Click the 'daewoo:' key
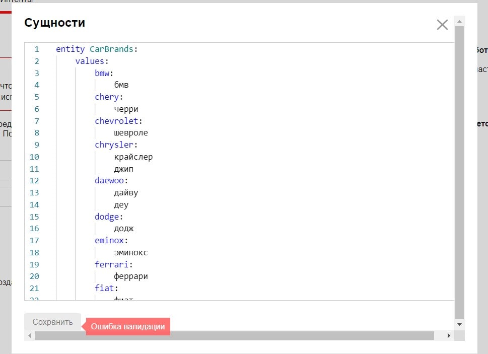 (x=111, y=181)
